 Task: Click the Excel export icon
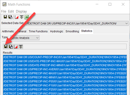[x=27, y=17]
